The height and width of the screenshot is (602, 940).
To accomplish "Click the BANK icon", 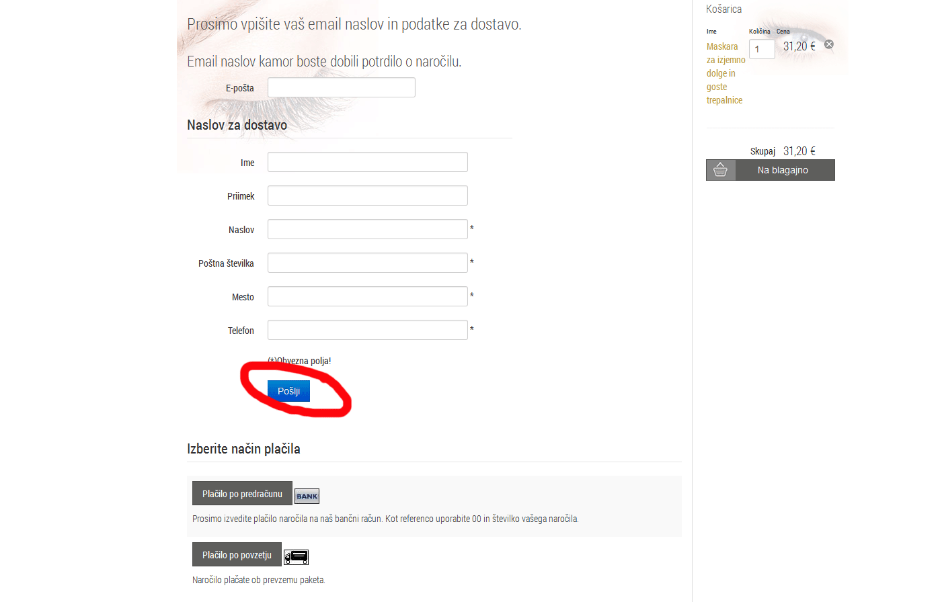I will click(307, 496).
